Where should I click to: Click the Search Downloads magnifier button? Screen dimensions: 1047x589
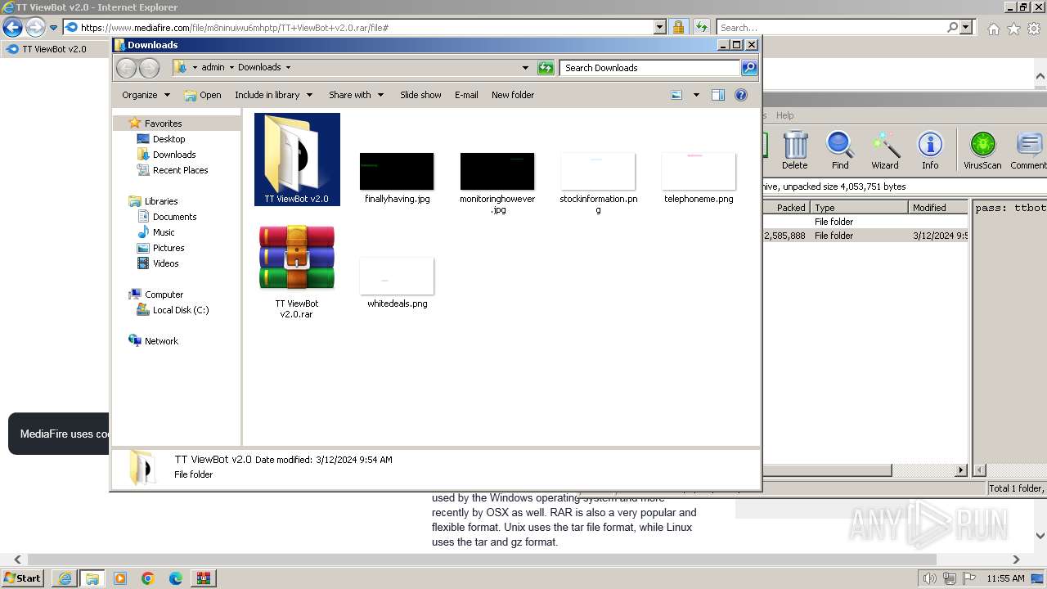click(749, 68)
